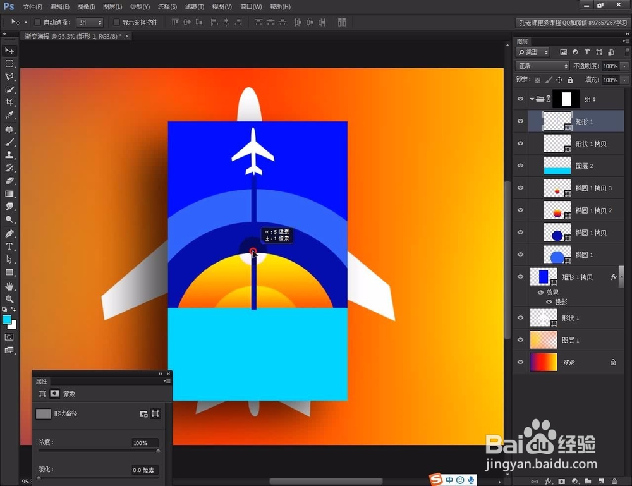
Task: Collapse the 组 1 layer group
Action: 533,99
